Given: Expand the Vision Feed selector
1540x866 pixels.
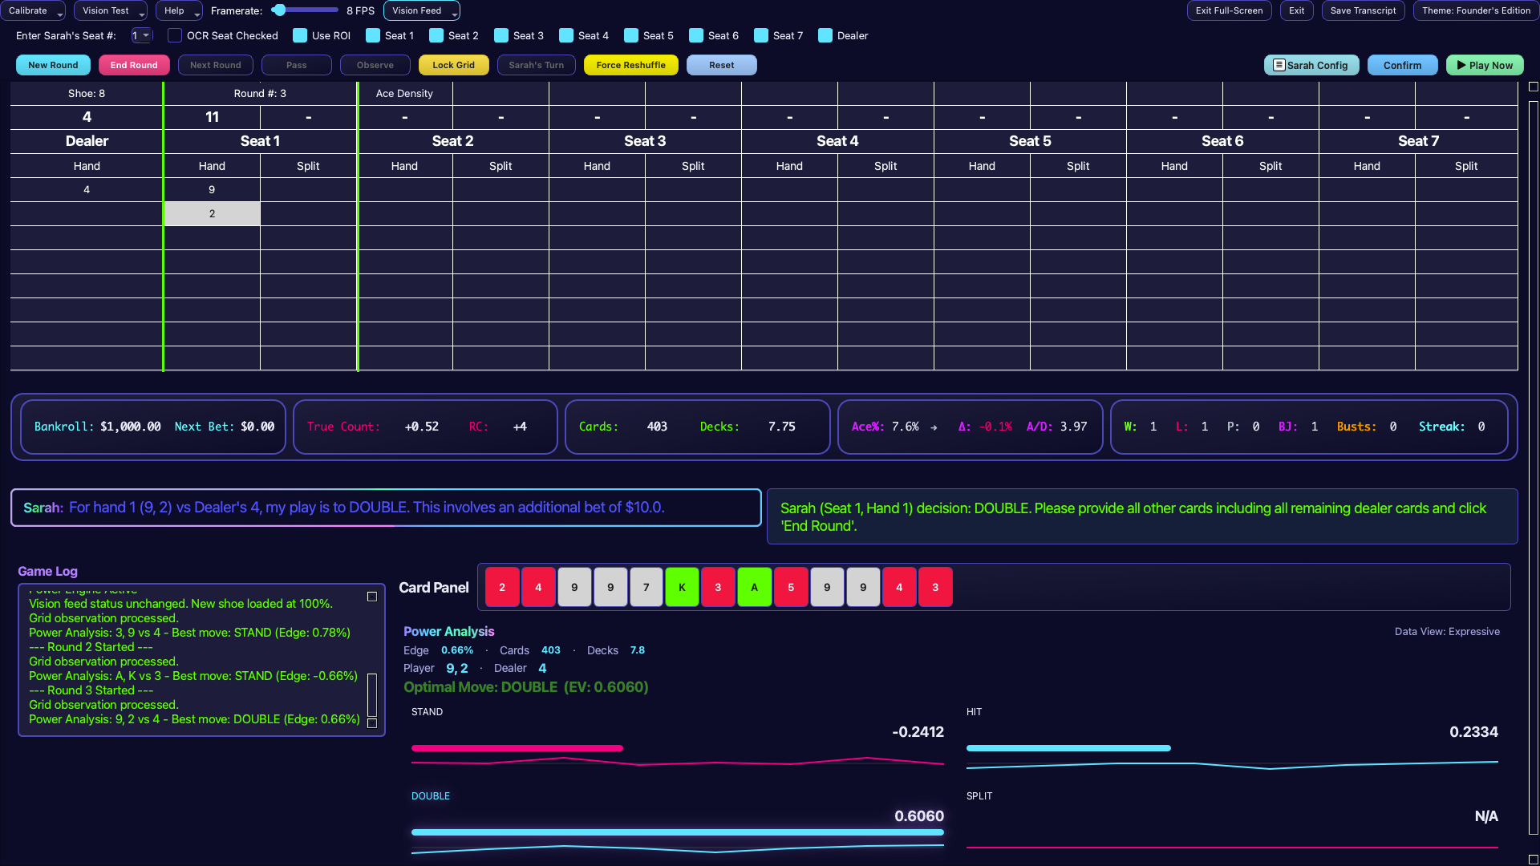Looking at the screenshot, I should point(421,10).
